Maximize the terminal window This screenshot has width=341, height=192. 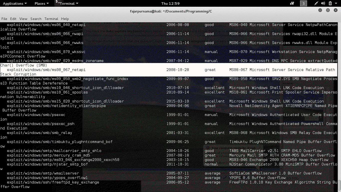coord(328,10)
